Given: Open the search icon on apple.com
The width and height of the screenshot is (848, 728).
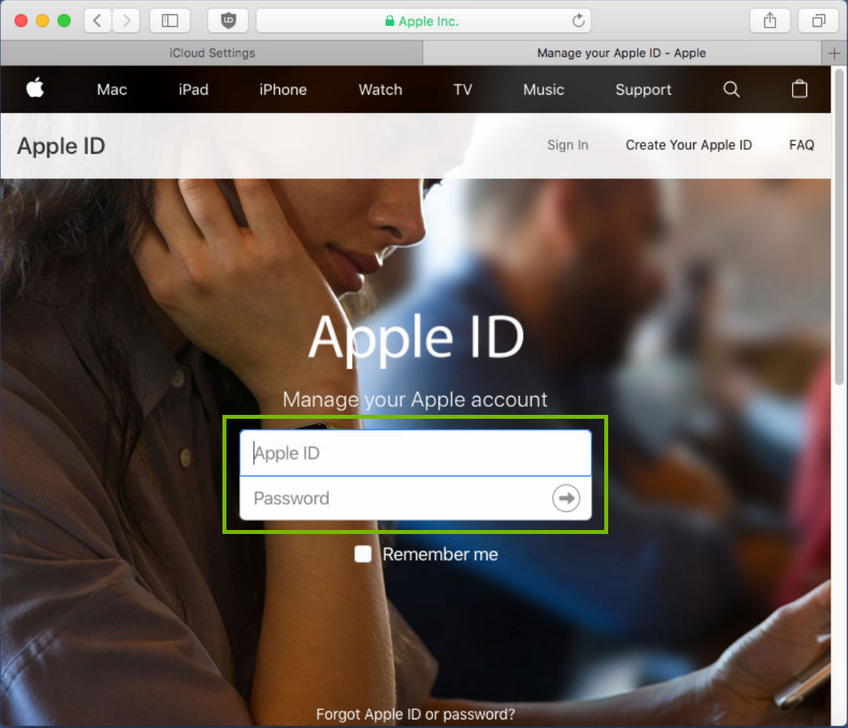Looking at the screenshot, I should (x=730, y=89).
